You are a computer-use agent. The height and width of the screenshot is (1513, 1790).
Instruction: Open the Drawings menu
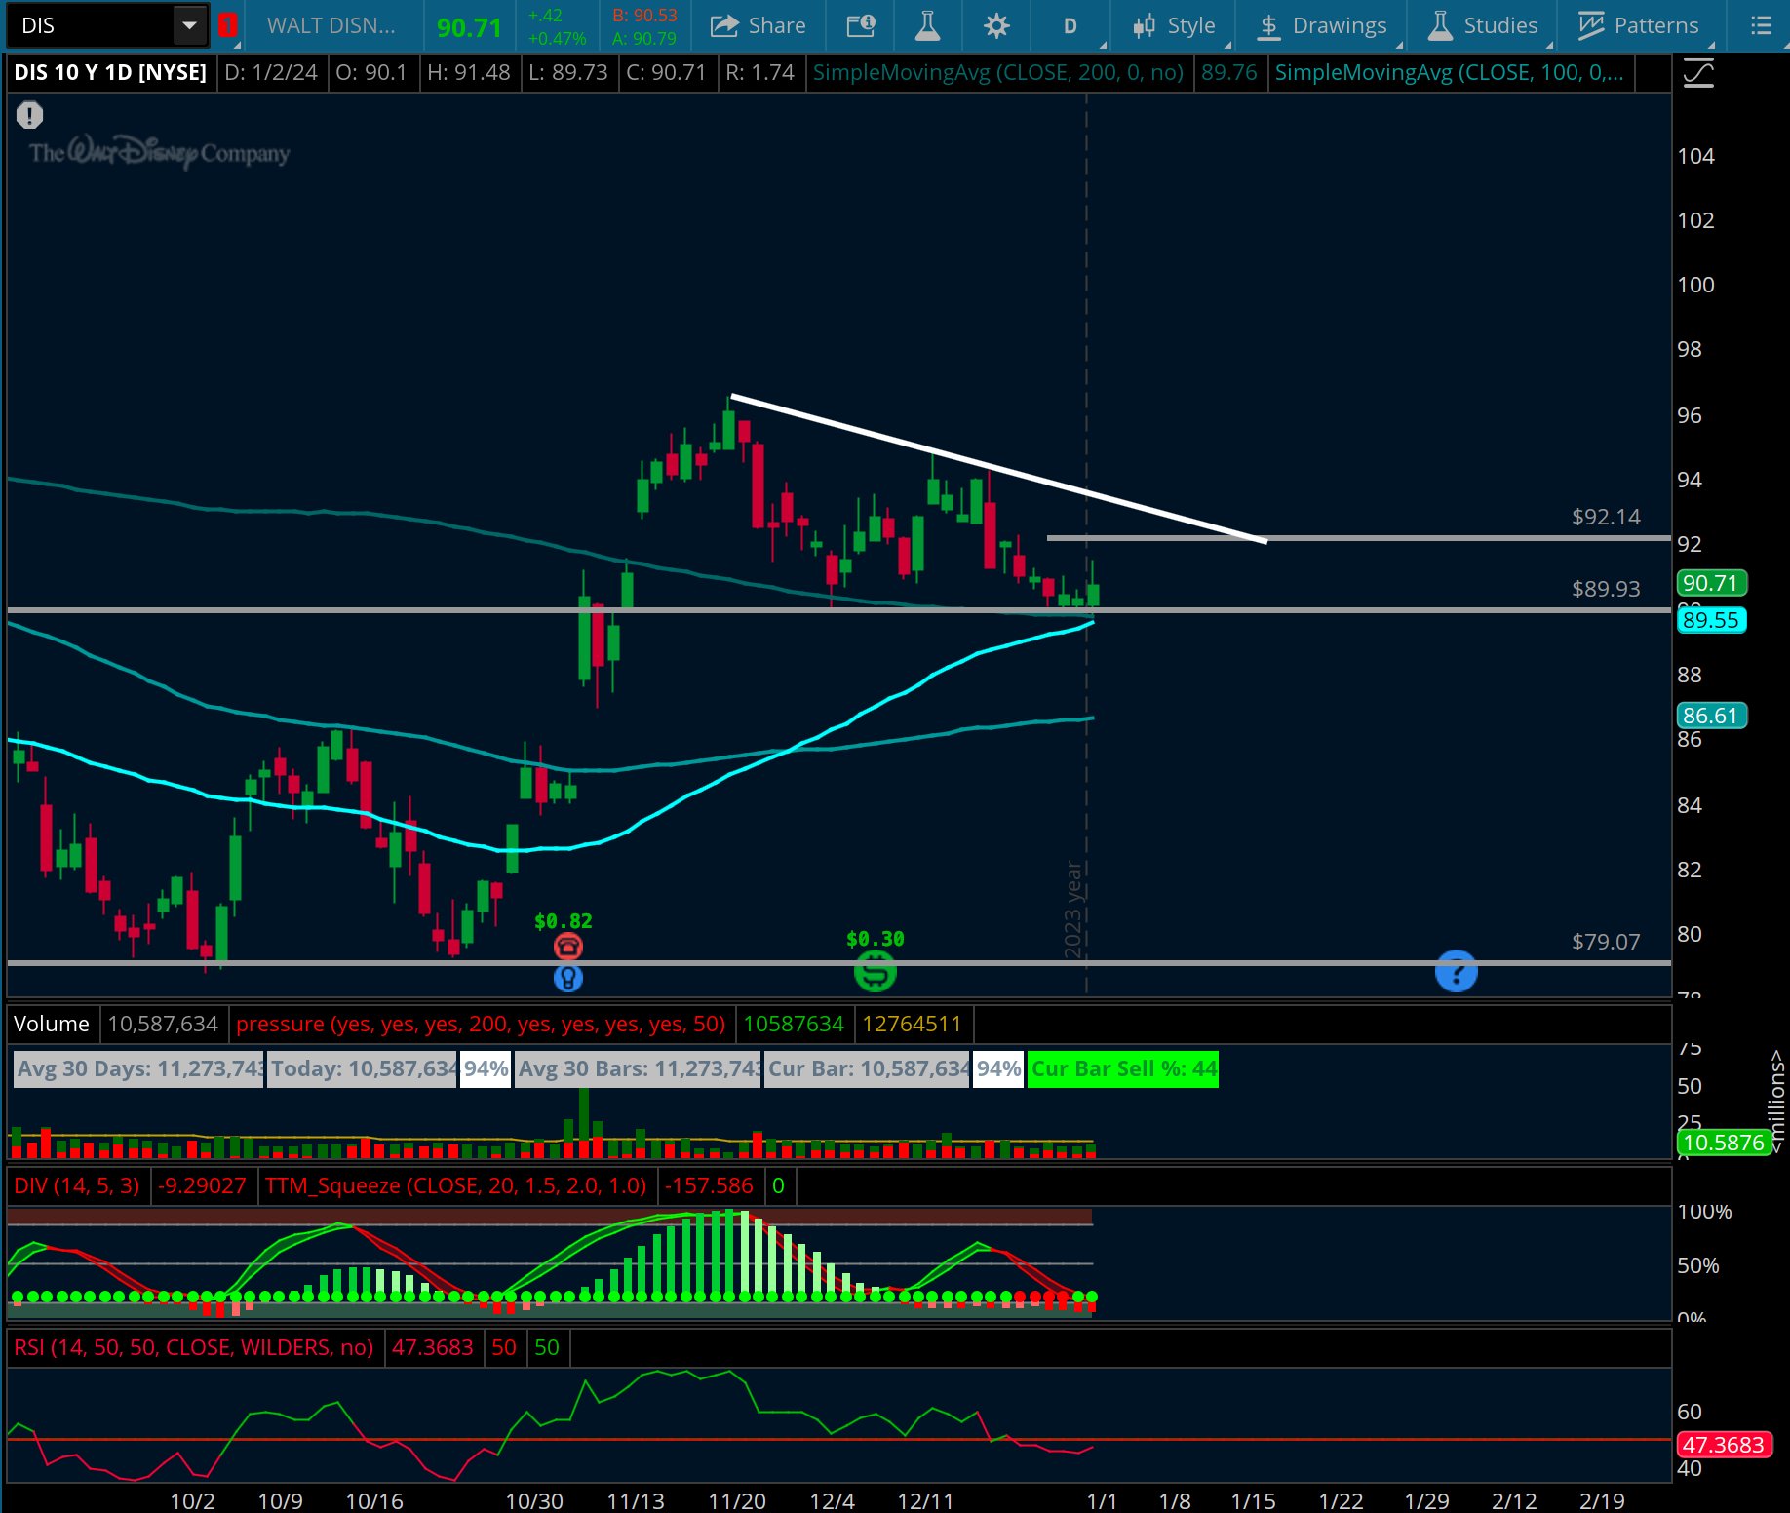(1321, 25)
